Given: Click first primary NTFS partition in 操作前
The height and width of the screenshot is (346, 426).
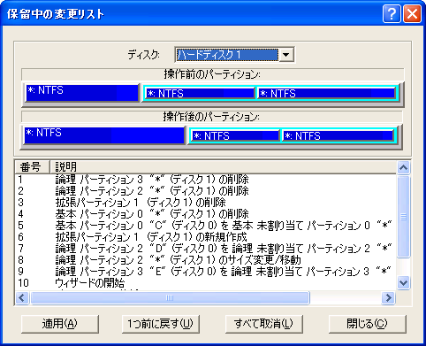Looking at the screenshot, I should pyautogui.click(x=82, y=93).
